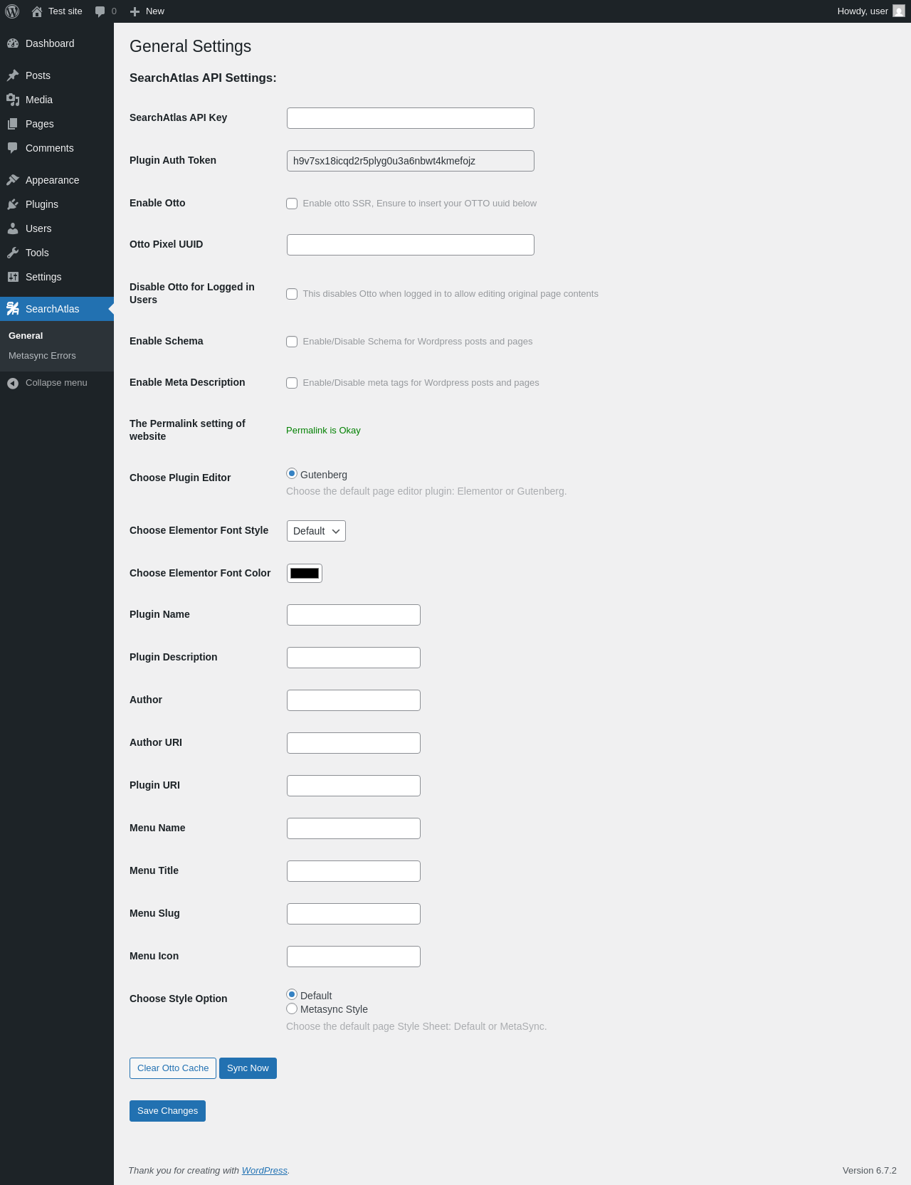Click the Sync Now button
911x1185 pixels.
248,1068
